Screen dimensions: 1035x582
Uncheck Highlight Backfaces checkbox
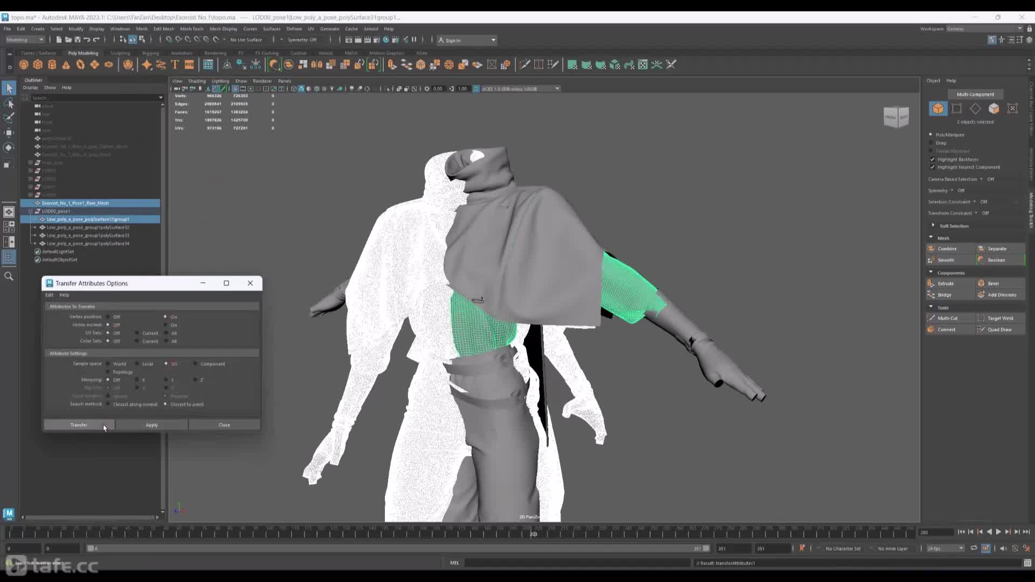pos(933,160)
